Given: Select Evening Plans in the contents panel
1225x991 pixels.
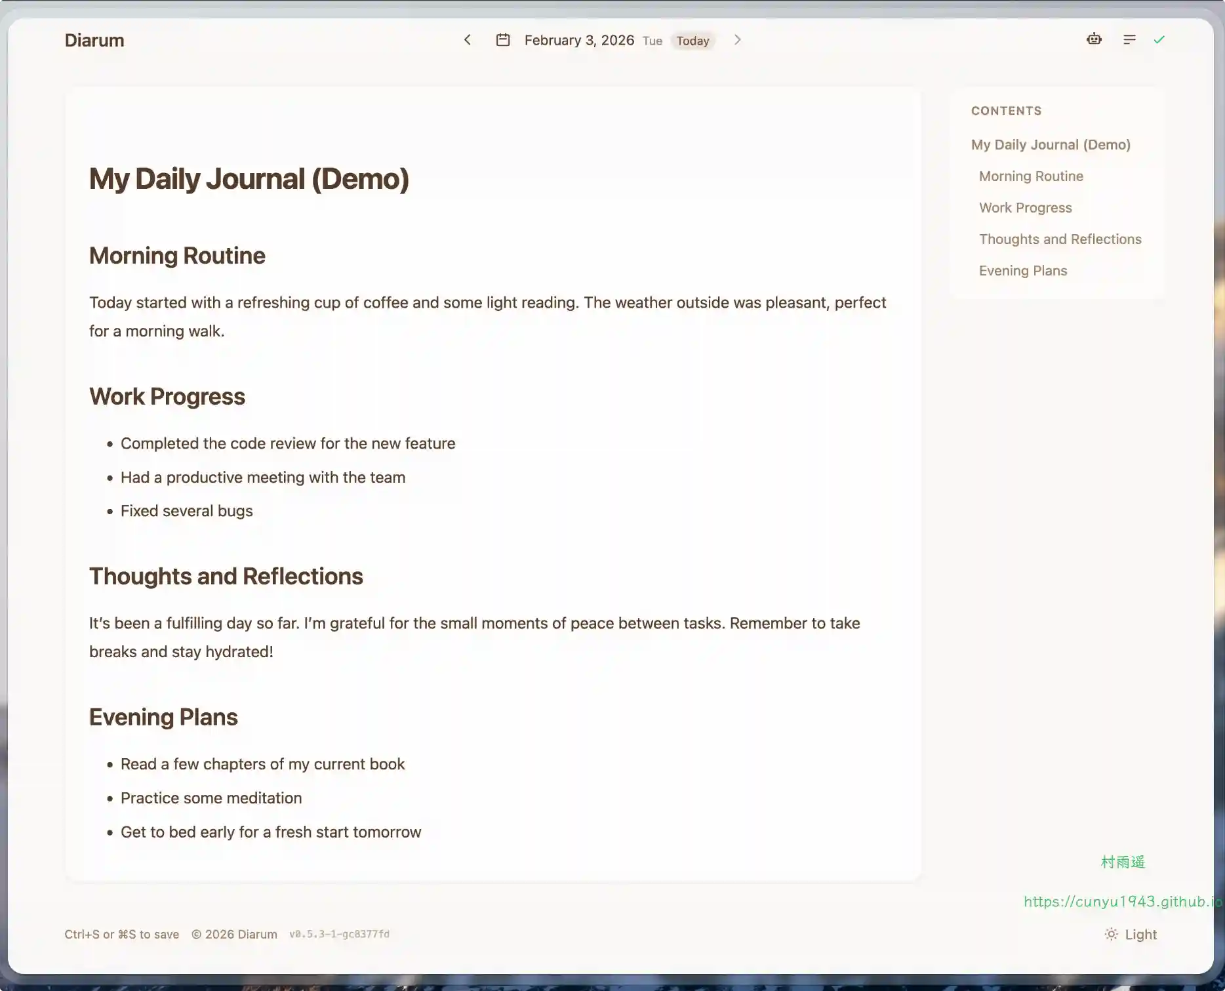Looking at the screenshot, I should (x=1022, y=270).
